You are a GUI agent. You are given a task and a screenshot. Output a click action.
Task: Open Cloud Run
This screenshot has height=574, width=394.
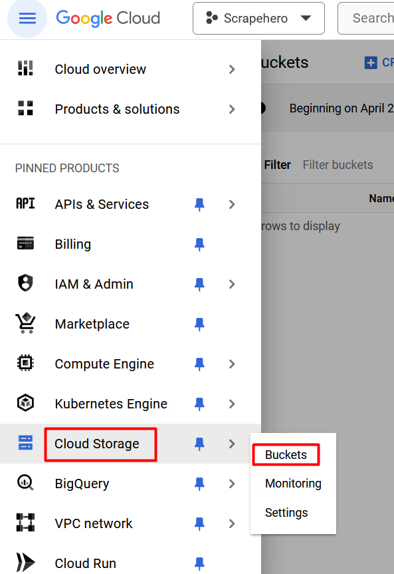click(x=86, y=563)
